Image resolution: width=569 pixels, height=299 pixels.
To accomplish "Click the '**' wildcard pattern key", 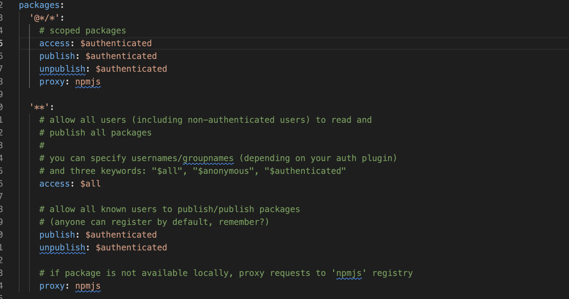I will point(39,107).
